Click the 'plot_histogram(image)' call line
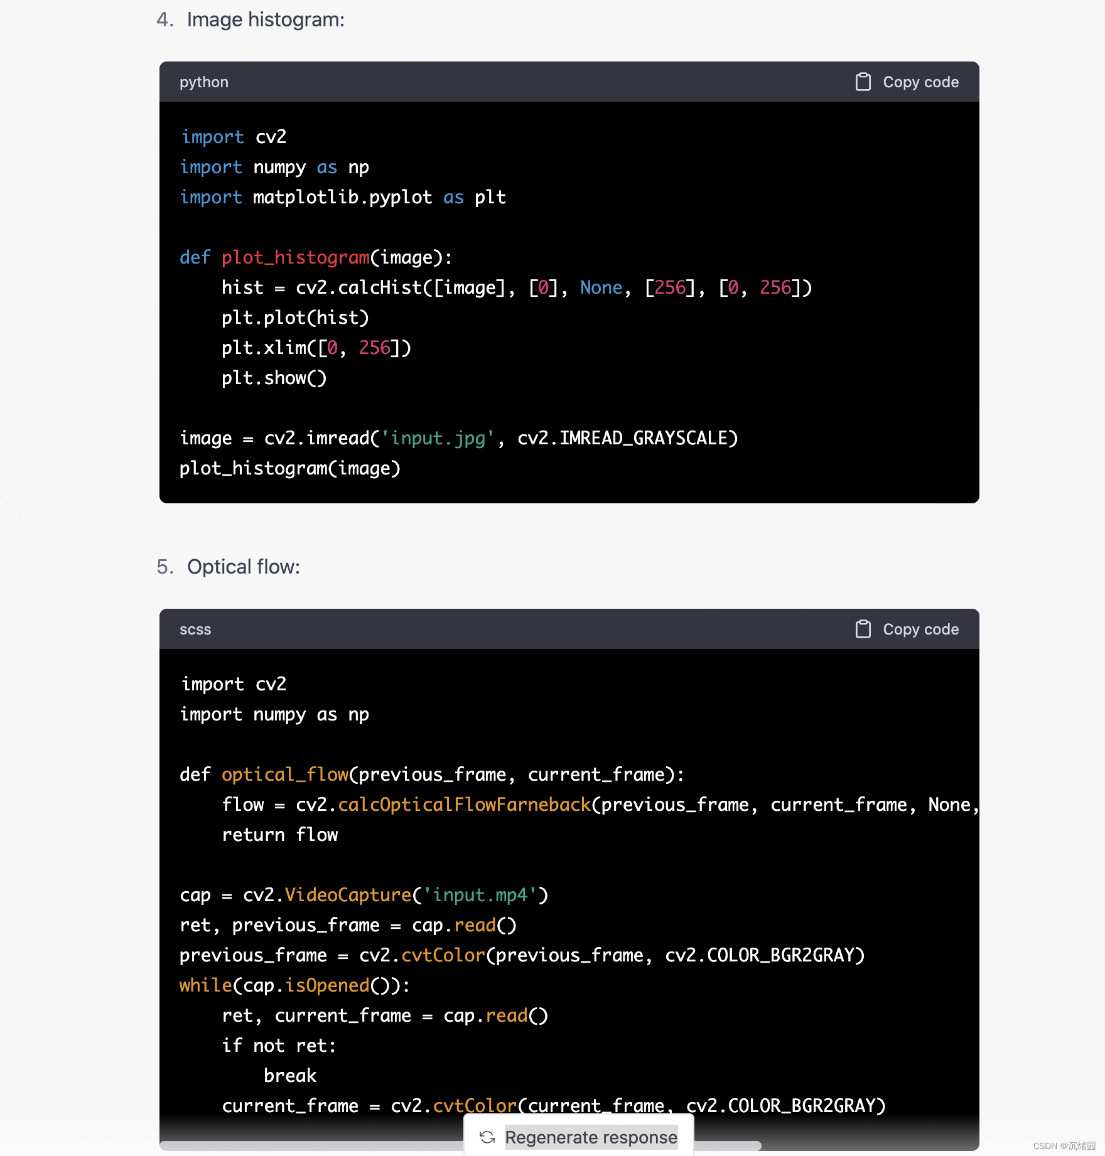The width and height of the screenshot is (1105, 1156). pyautogui.click(x=290, y=468)
